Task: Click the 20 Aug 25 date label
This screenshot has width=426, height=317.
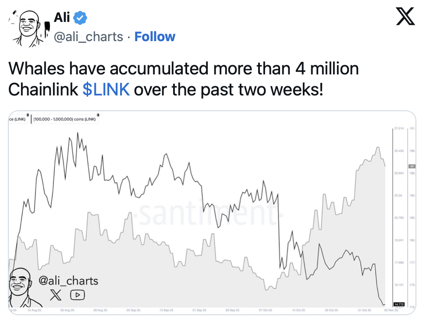Action: [x=67, y=310]
